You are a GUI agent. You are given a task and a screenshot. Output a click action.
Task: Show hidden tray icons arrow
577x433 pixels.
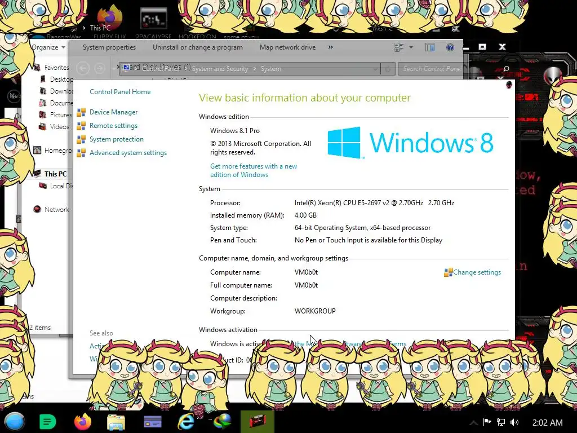(474, 423)
